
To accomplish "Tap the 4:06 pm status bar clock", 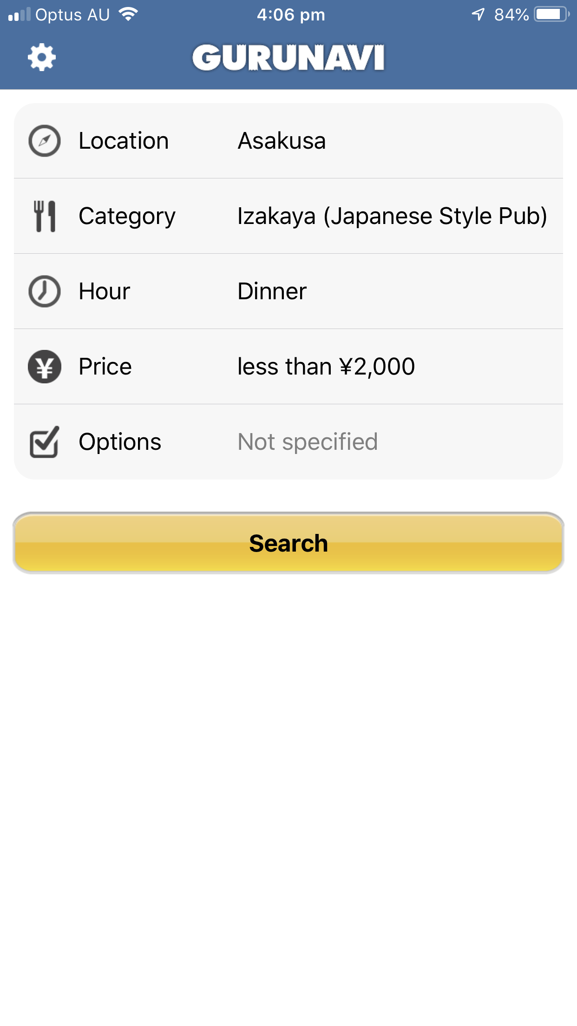I will pos(291,14).
